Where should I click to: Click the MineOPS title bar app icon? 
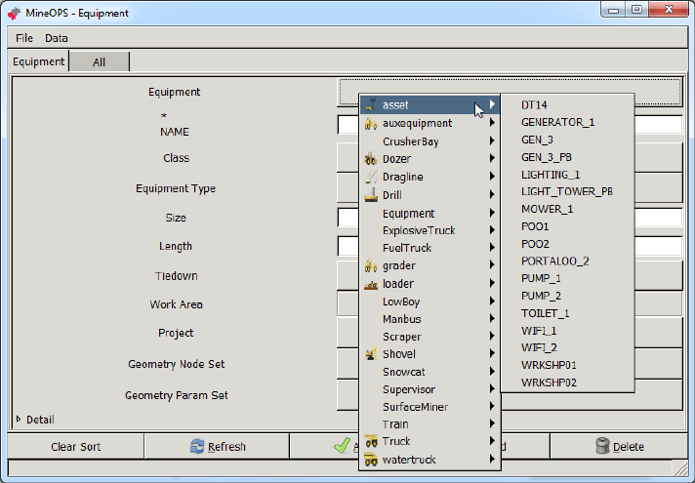(x=15, y=14)
